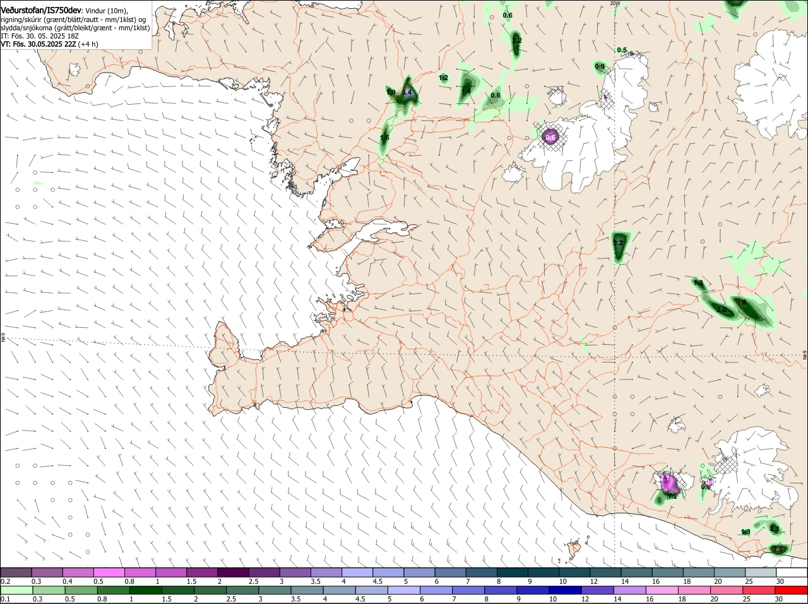Viewport: 808px width, 604px height.
Task: Click the VT: Fös. 30.05.2025 22Z valid time
Action: tap(40, 44)
